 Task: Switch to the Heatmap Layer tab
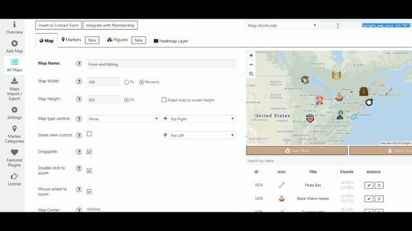171,41
